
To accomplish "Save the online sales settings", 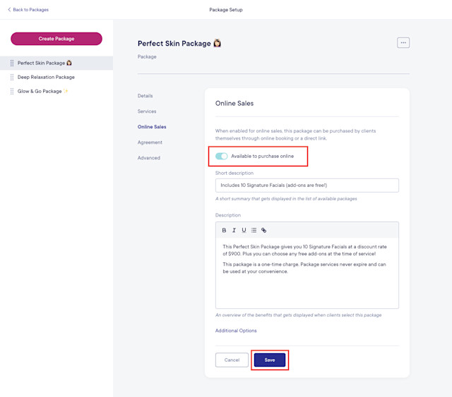I will pyautogui.click(x=270, y=360).
